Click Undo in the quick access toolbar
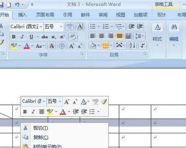The width and height of the screenshot is (186, 148). click(x=17, y=5)
